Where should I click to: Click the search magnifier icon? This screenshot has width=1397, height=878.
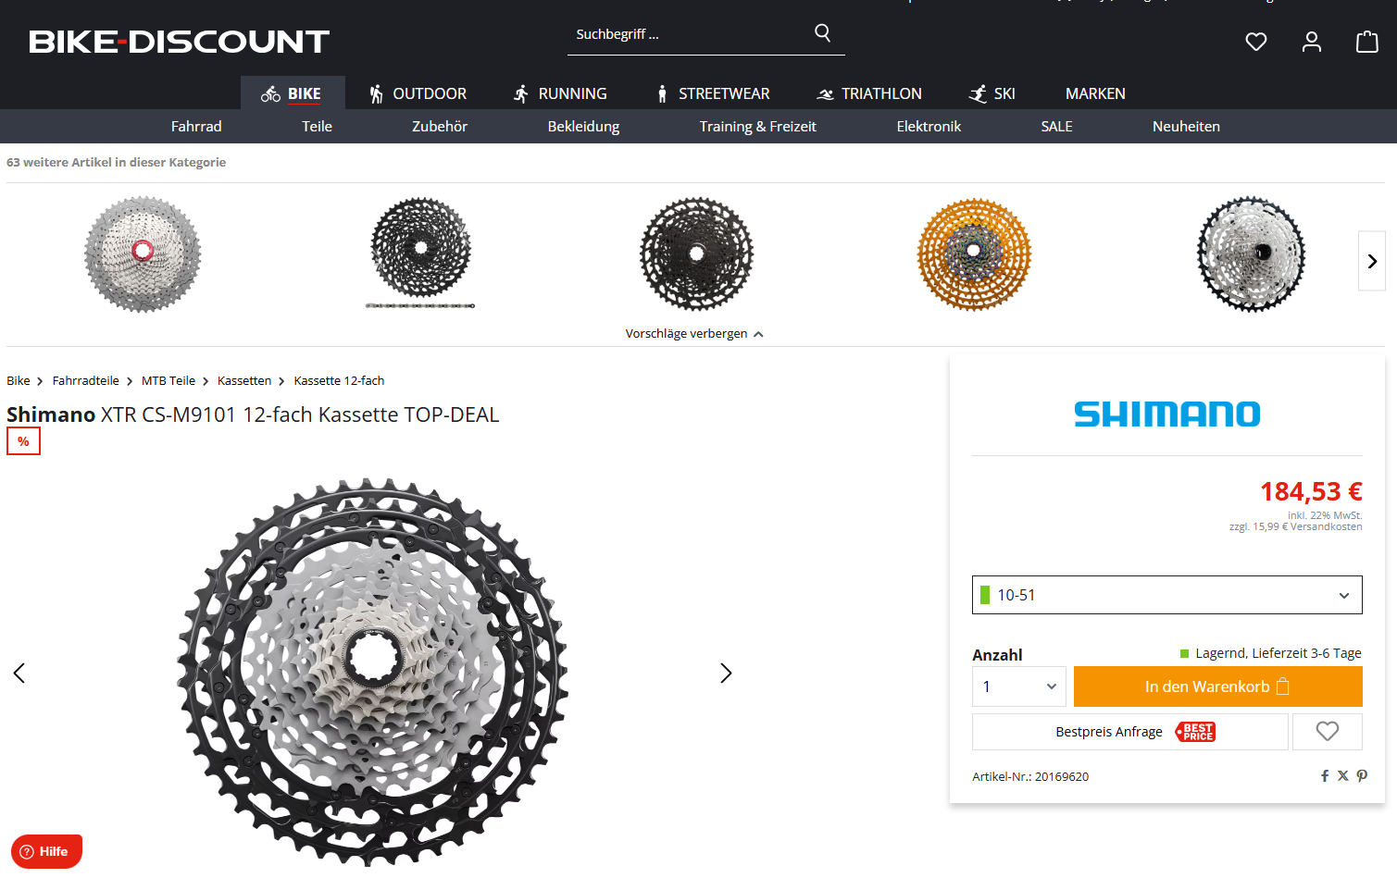(x=822, y=33)
